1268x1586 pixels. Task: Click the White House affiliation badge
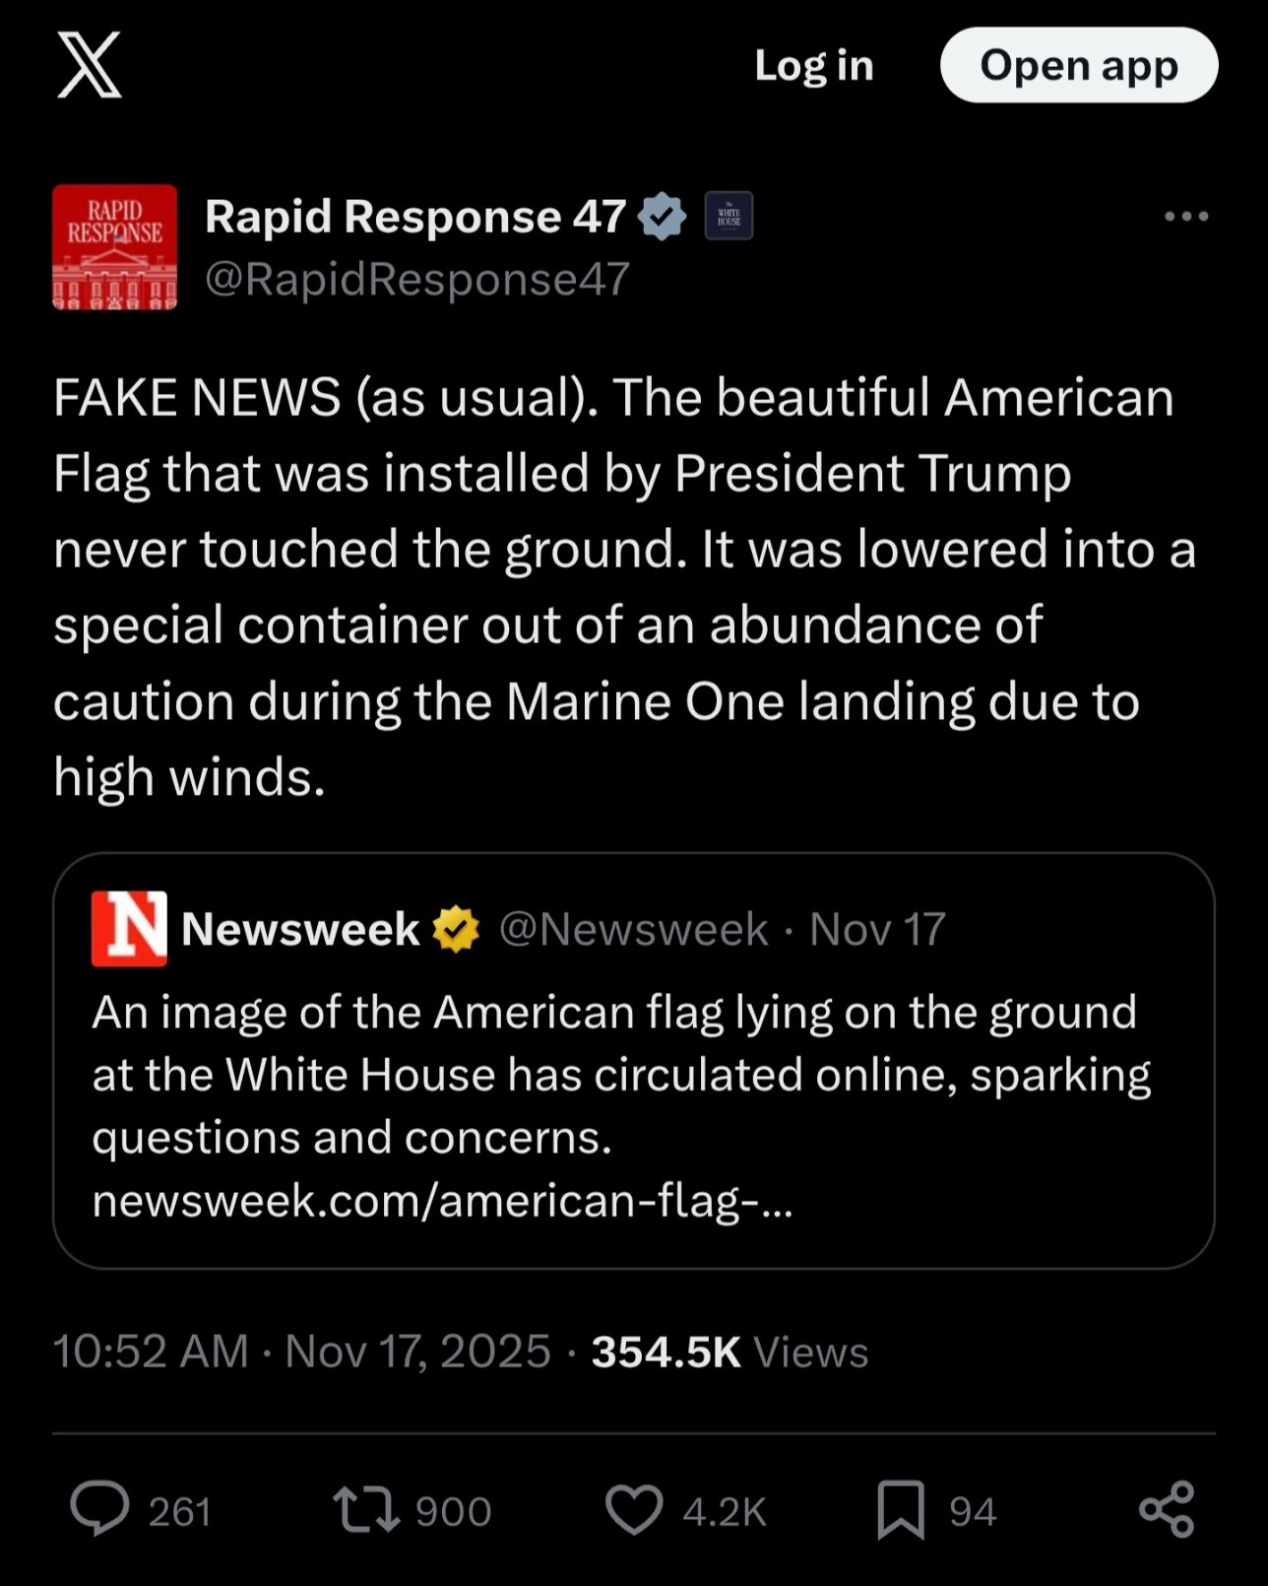tap(729, 217)
